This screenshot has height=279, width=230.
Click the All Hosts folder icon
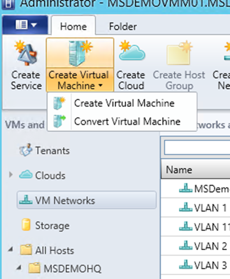tap(26, 249)
